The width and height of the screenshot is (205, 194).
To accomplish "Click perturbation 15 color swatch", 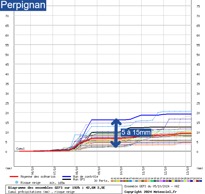I will click(x=155, y=181).
